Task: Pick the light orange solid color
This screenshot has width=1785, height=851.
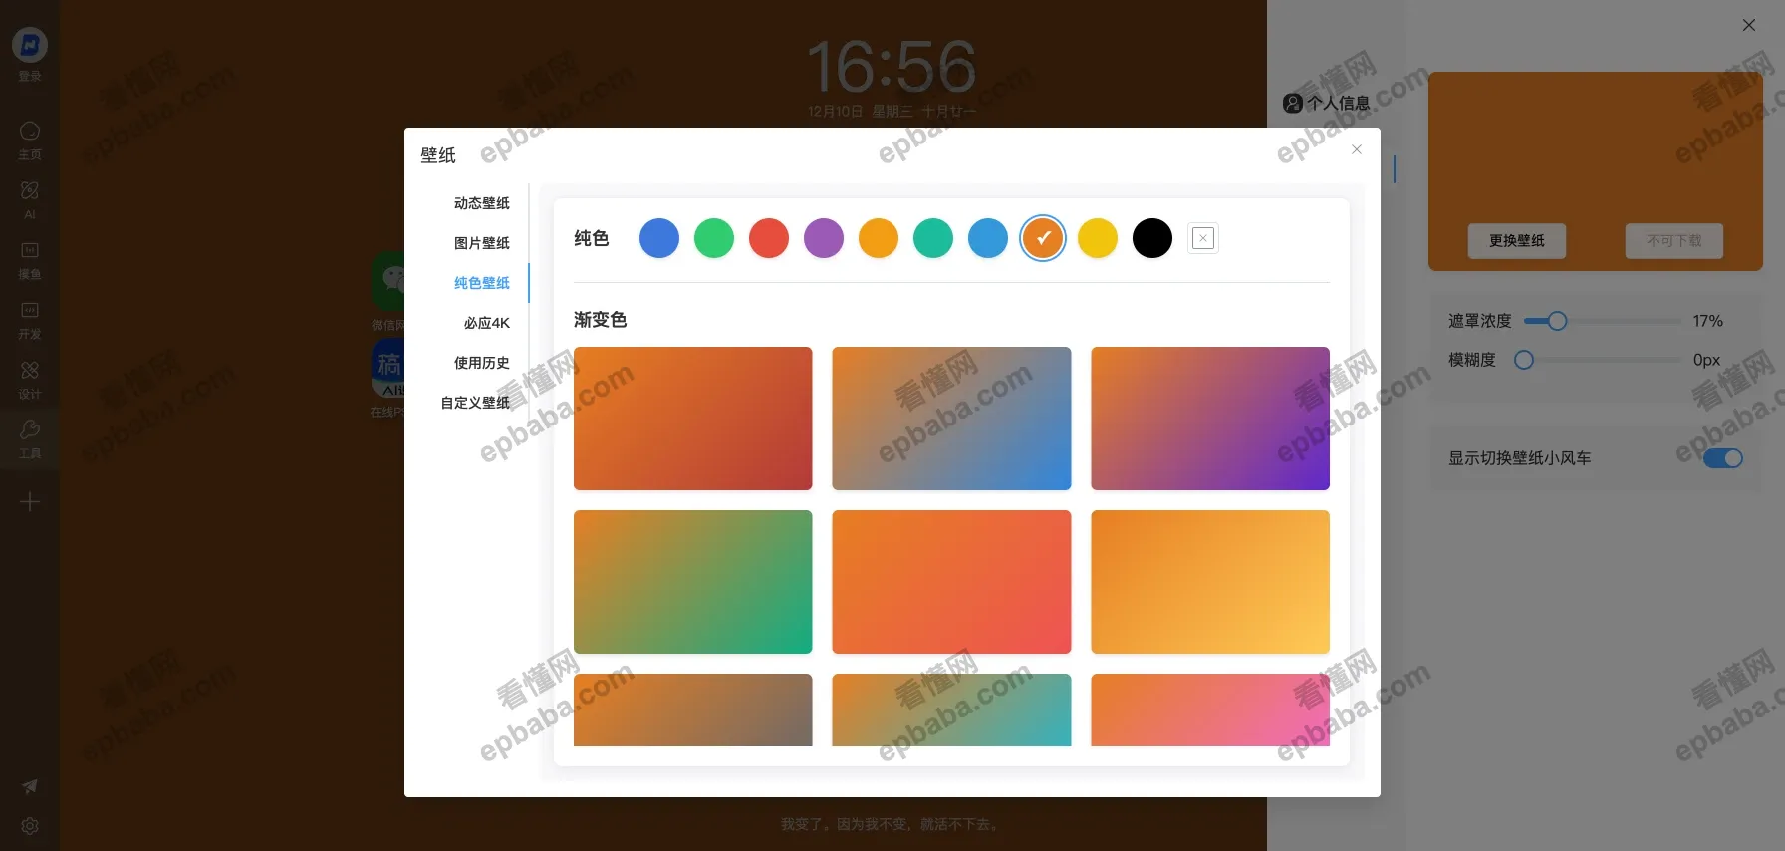Action: (x=879, y=238)
